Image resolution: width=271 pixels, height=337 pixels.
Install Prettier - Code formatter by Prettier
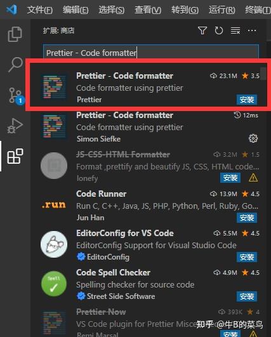(247, 100)
